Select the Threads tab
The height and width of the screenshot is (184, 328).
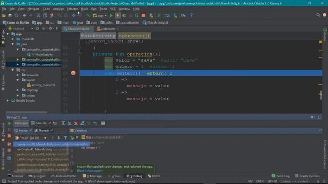(44, 131)
